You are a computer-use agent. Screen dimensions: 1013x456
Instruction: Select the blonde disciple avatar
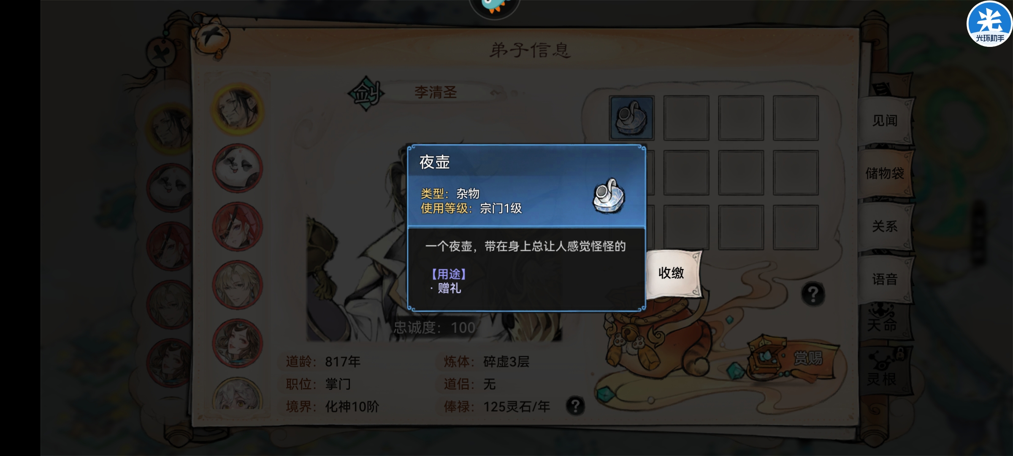coord(237,285)
